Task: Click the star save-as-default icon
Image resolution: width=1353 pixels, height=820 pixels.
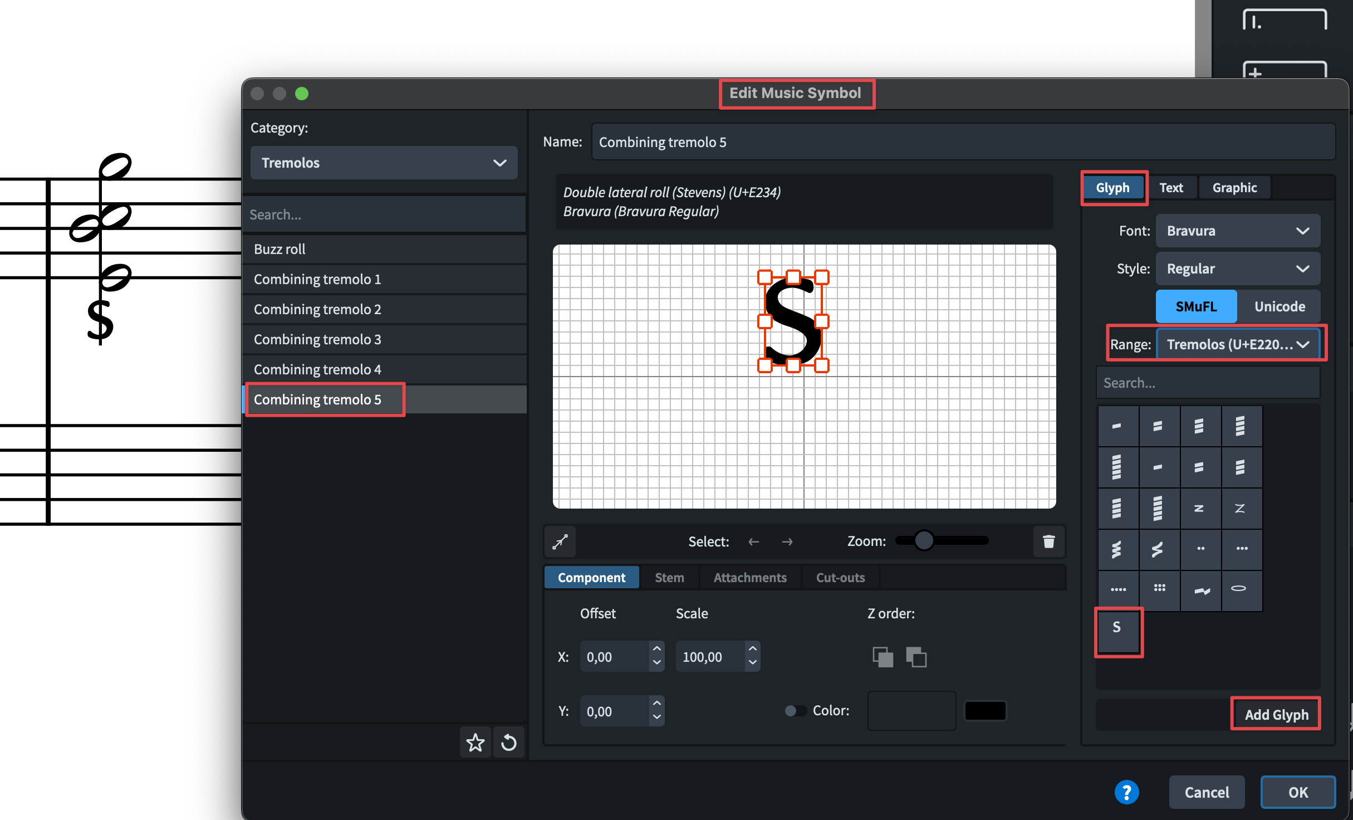Action: [475, 743]
